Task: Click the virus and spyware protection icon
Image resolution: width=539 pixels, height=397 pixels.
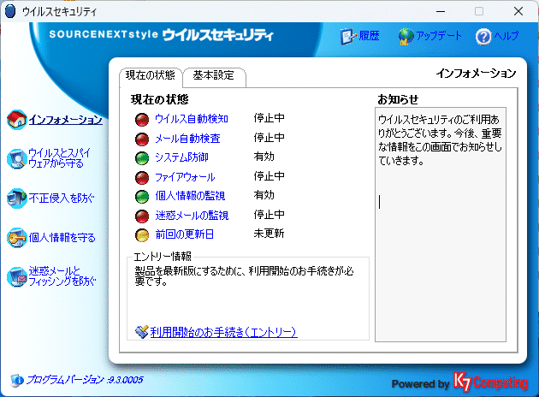Action: (x=16, y=158)
